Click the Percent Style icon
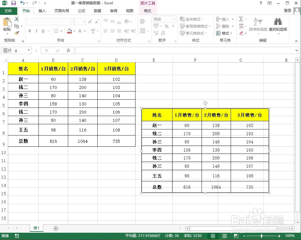301x240 pixels. tap(167, 26)
